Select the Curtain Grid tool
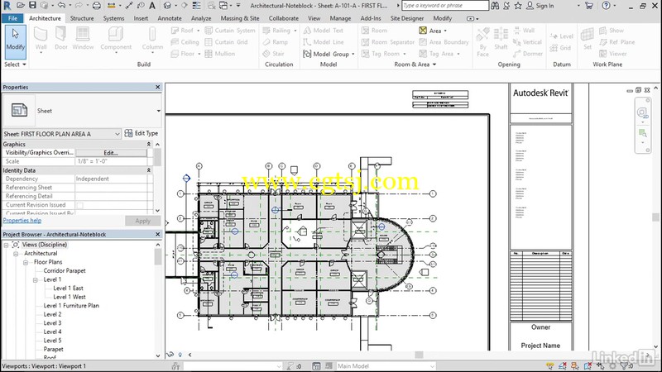Viewport: 662px width, 372px height. tap(226, 42)
